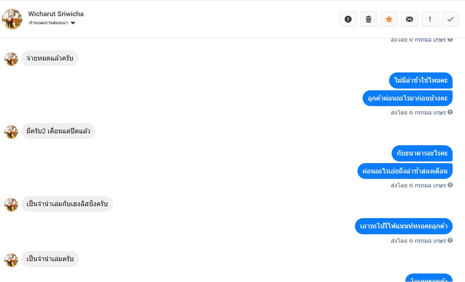Delete conversation using the trash icon

369,19
